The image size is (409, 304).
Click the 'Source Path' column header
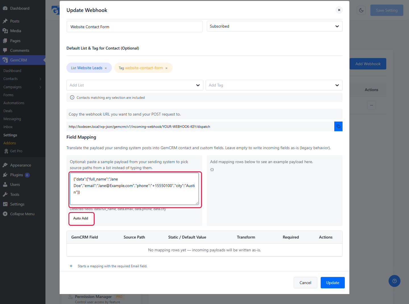tap(134, 237)
